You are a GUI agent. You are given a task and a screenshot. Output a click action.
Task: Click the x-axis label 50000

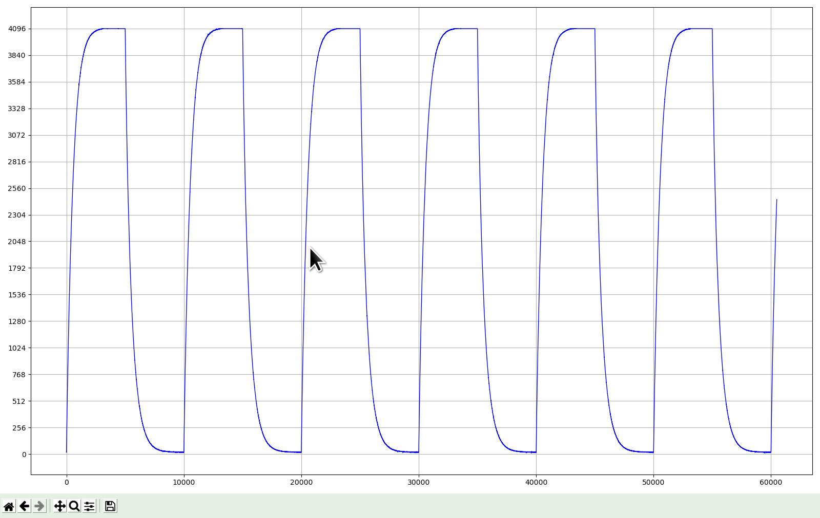pos(653,482)
